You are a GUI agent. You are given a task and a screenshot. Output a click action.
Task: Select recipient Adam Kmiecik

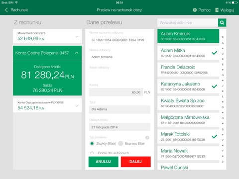click(x=188, y=36)
